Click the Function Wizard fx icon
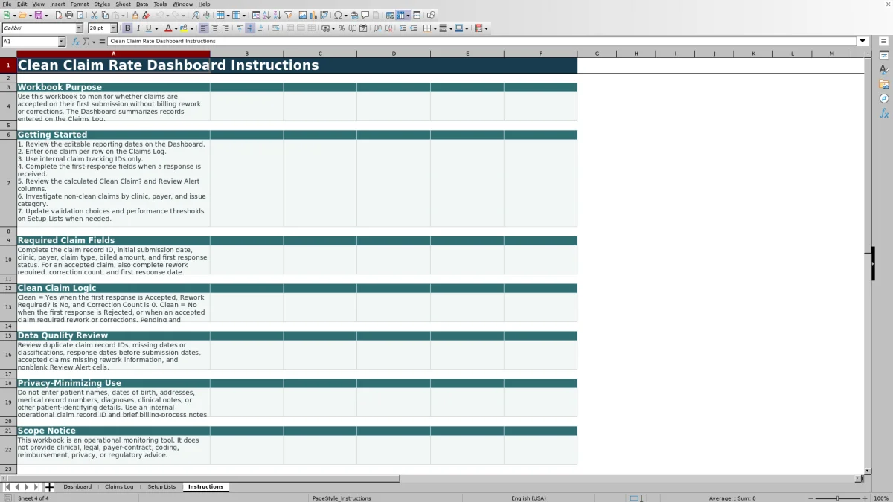 point(76,42)
